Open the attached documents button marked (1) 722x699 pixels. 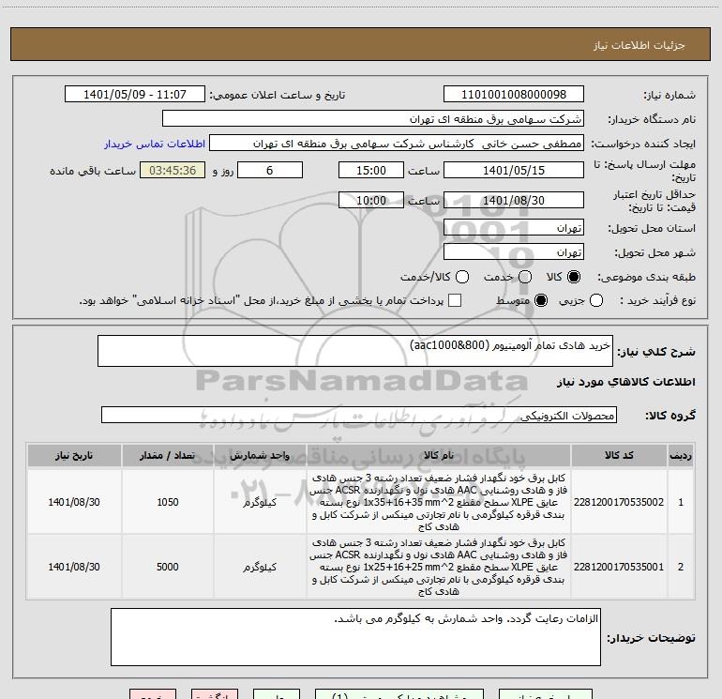pyautogui.click(x=399, y=694)
